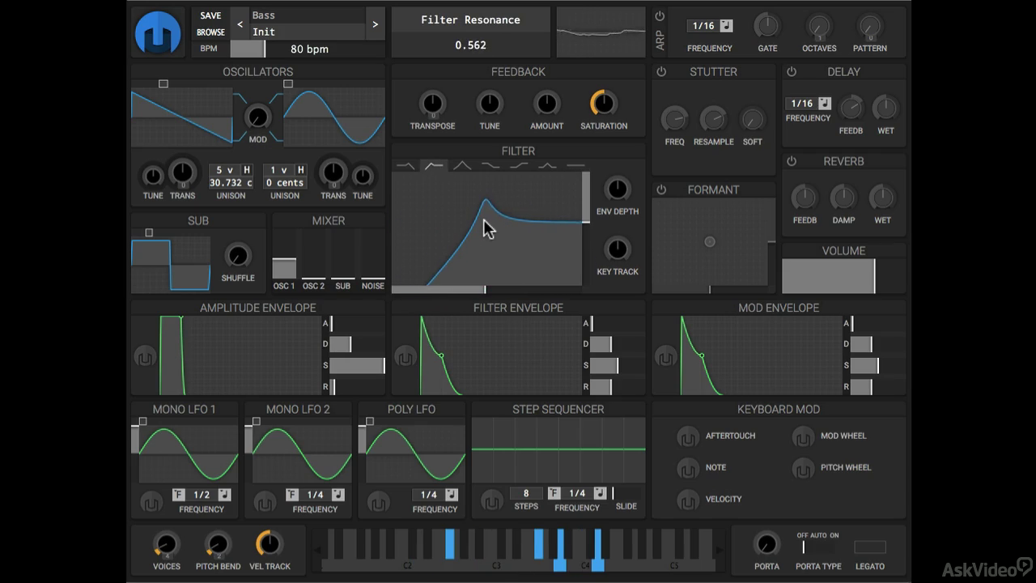Select the first filter shape tab
The image size is (1036, 583).
tap(406, 165)
